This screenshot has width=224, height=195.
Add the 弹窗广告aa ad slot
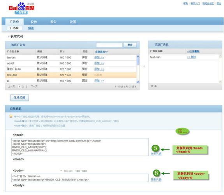(99, 69)
